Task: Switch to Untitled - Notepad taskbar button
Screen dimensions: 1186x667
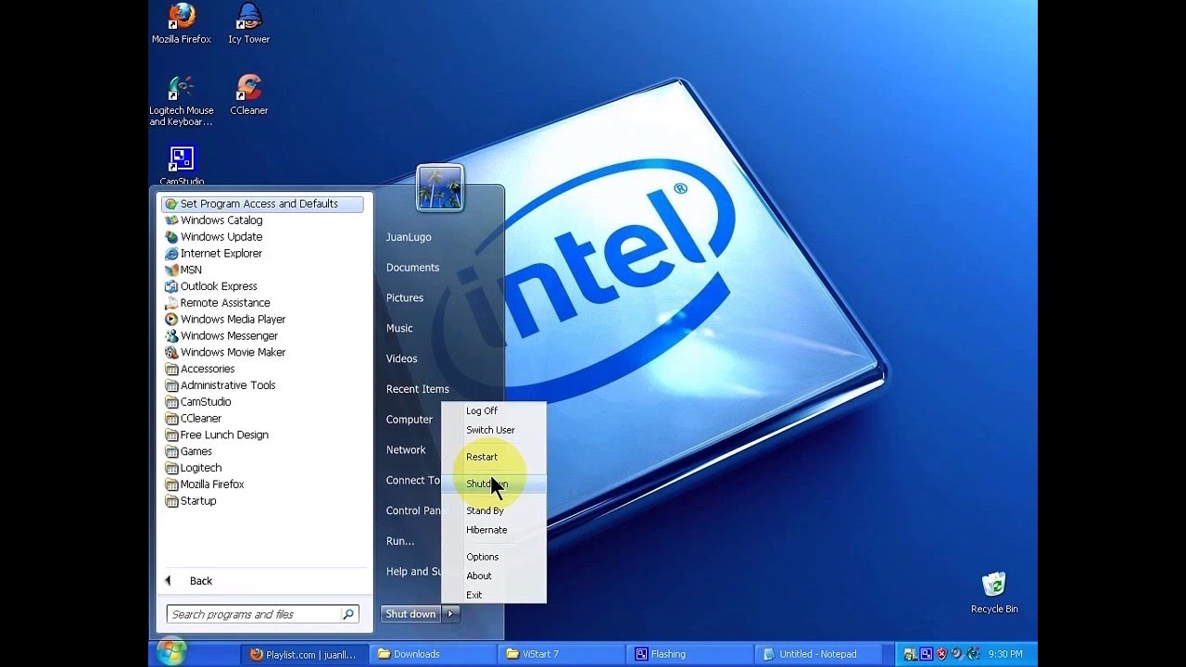Action: click(820, 654)
